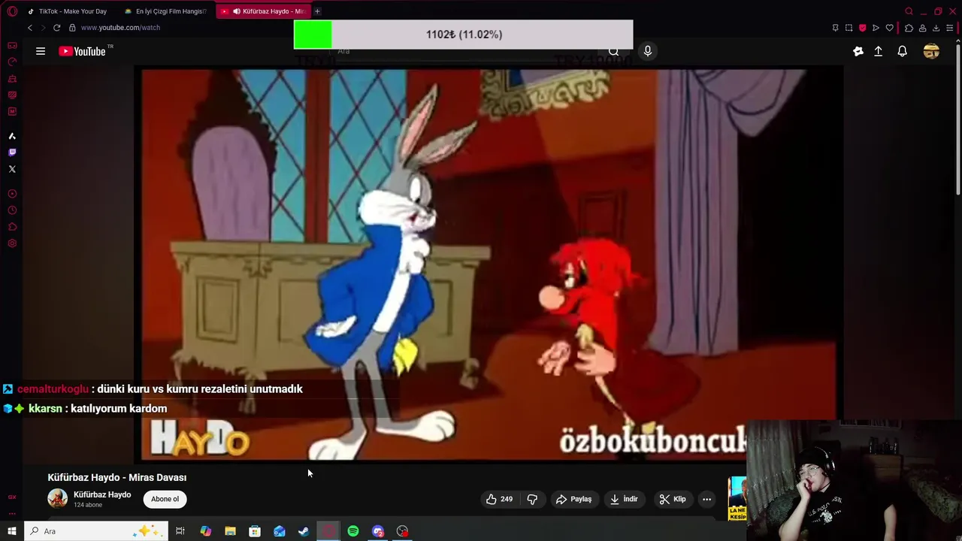Open Opera pinboards pin icon

pyautogui.click(x=835, y=28)
